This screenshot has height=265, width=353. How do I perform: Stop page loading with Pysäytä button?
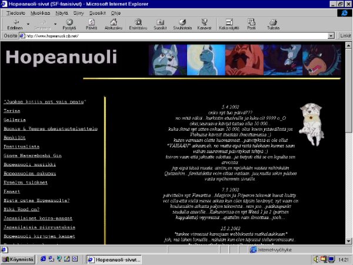point(70,24)
